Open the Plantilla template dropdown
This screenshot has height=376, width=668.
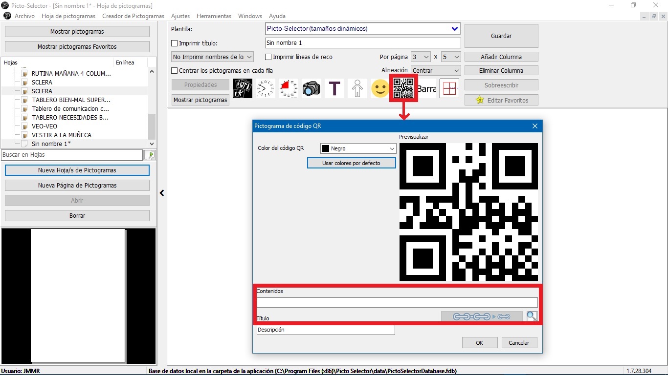(455, 29)
